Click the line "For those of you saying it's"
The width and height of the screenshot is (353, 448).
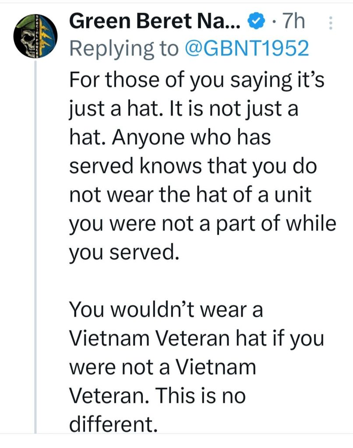197,81
